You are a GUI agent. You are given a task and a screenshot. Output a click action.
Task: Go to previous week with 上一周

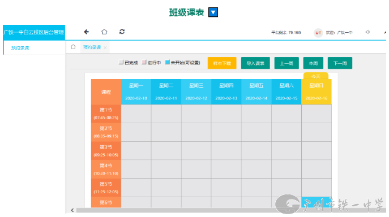click(287, 63)
